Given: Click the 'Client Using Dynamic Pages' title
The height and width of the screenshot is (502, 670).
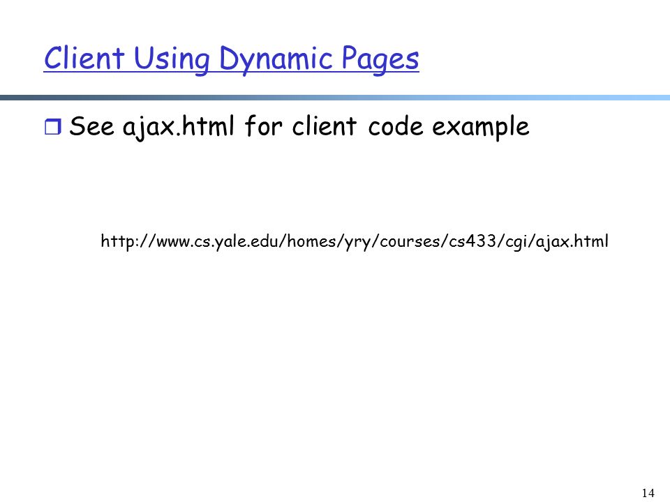Looking at the screenshot, I should [231, 59].
